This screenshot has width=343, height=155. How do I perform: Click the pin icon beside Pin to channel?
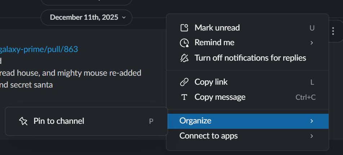coord(23,121)
